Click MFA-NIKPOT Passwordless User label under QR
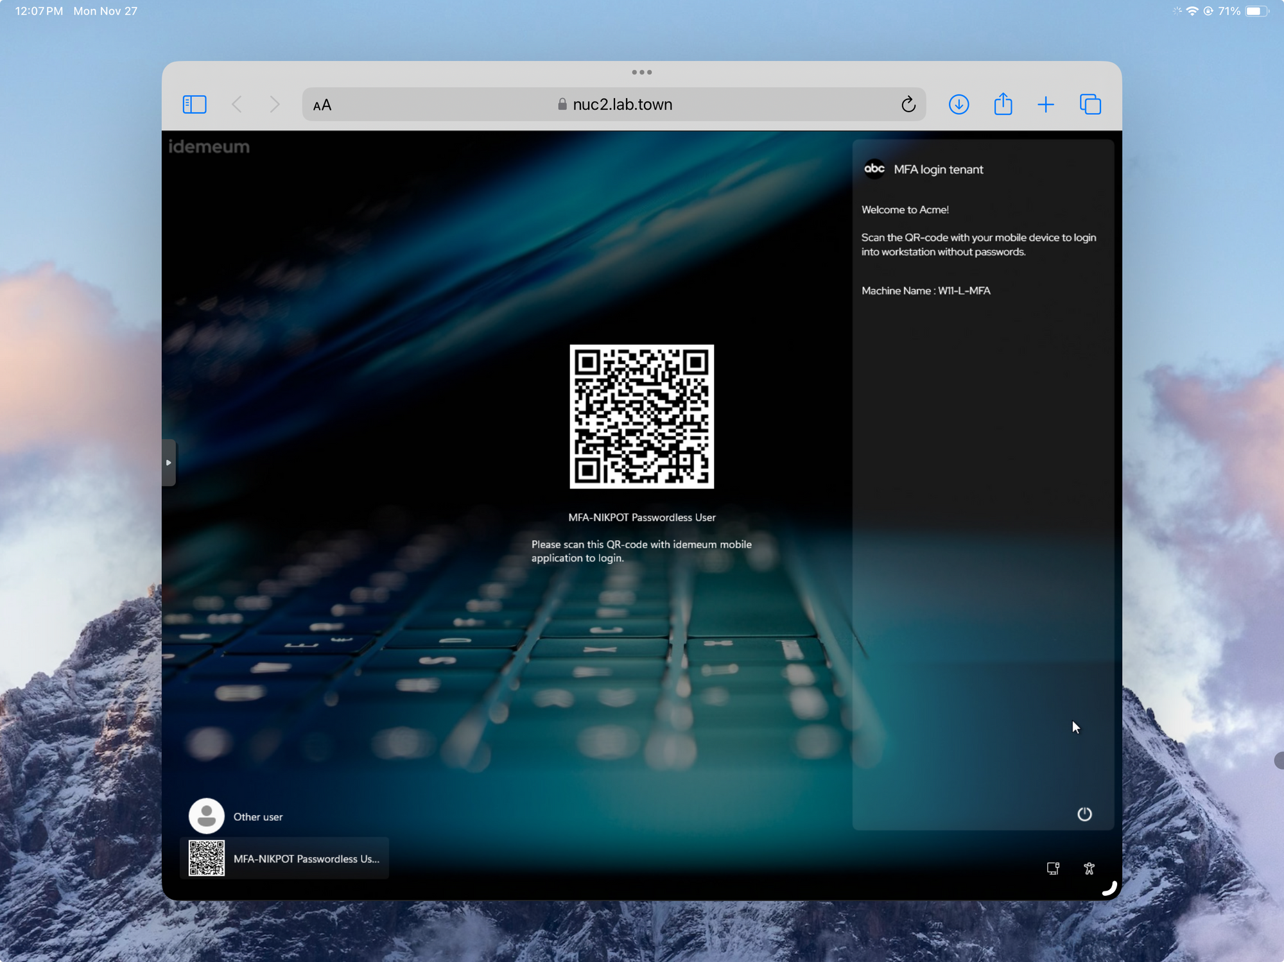The width and height of the screenshot is (1284, 962). click(642, 517)
